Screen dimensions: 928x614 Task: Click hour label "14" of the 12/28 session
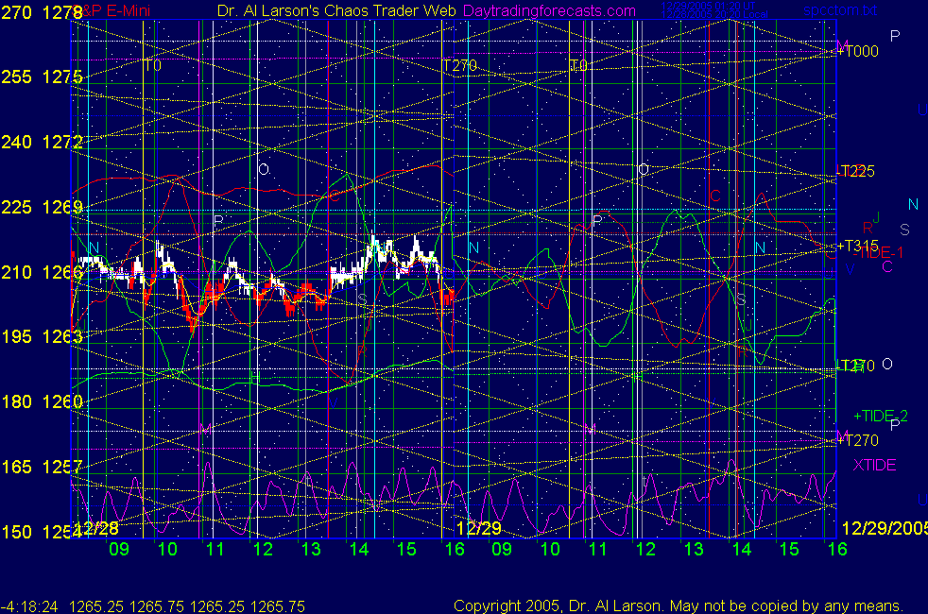click(x=359, y=549)
